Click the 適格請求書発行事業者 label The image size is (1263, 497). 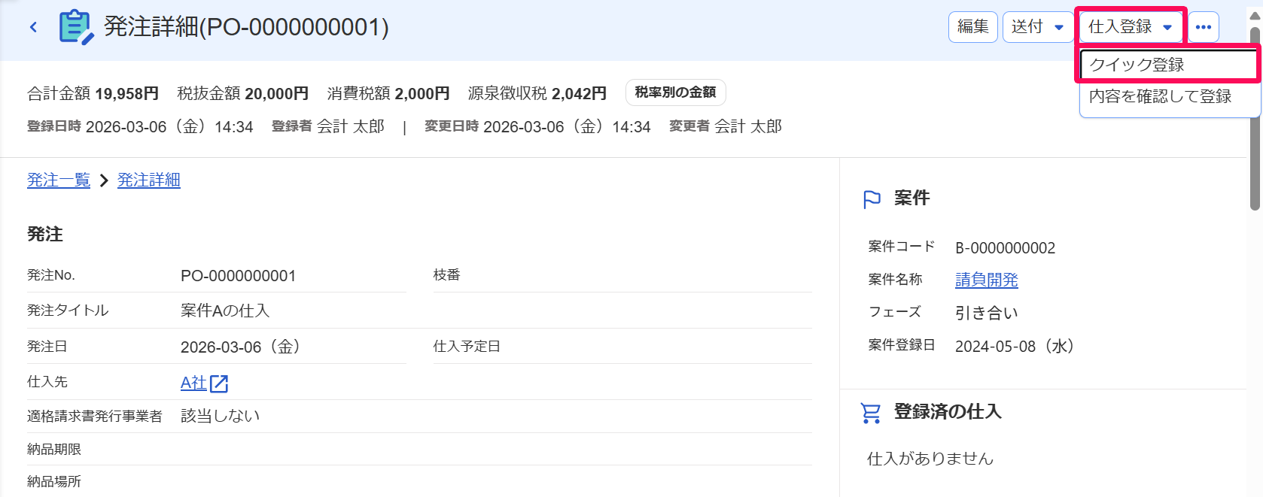[95, 417]
